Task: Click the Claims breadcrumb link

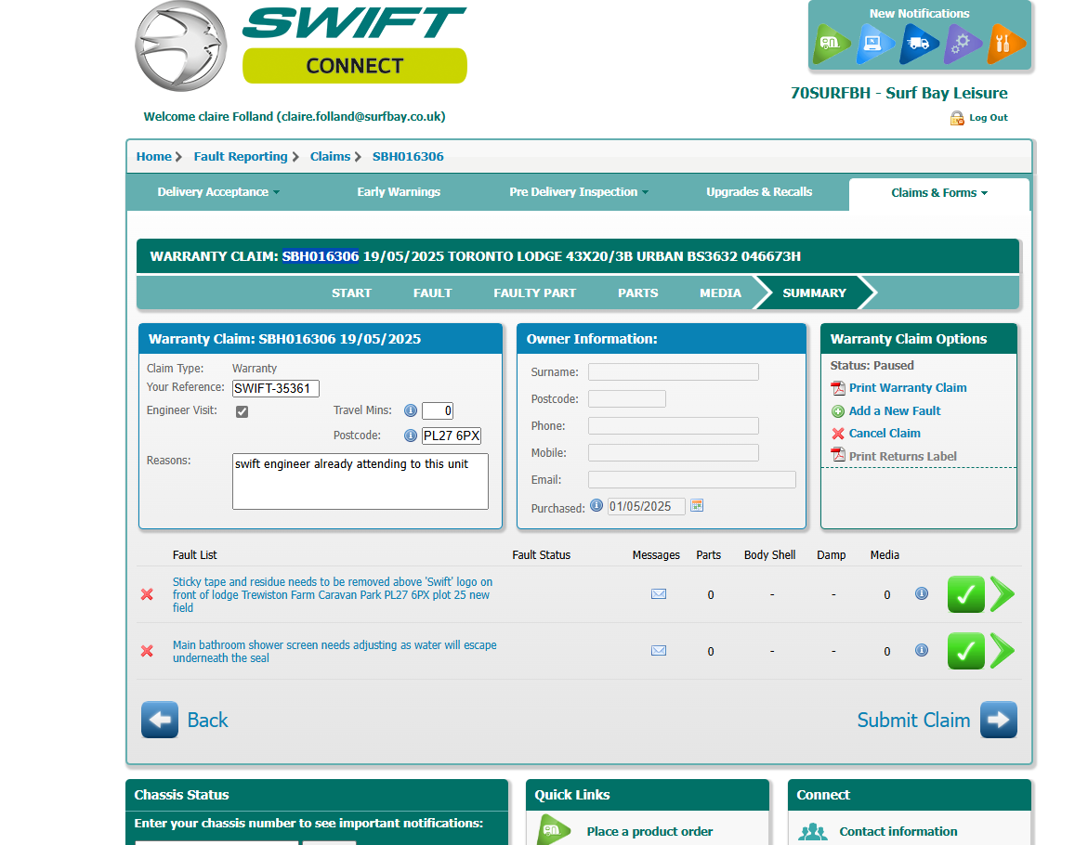Action: pyautogui.click(x=330, y=157)
